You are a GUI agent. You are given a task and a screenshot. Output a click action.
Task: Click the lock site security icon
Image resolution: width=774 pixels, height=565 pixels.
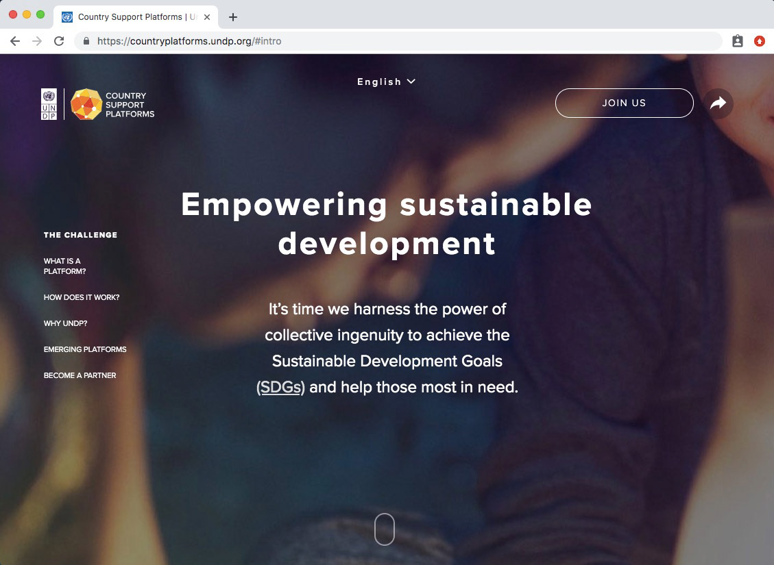[86, 41]
